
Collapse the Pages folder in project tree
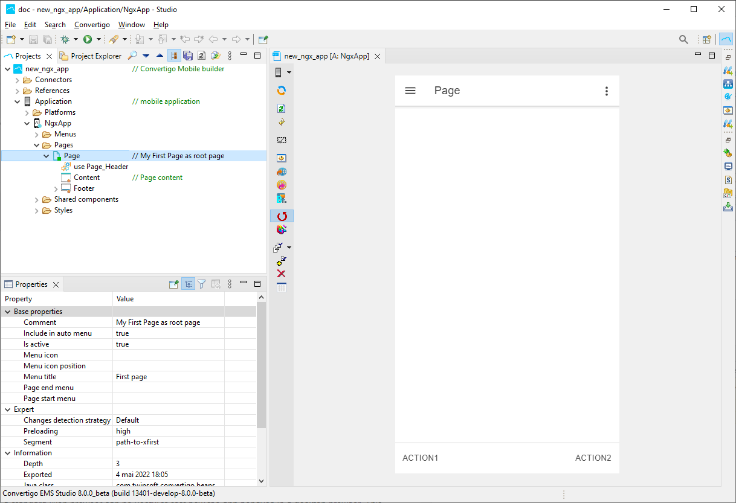coord(37,145)
